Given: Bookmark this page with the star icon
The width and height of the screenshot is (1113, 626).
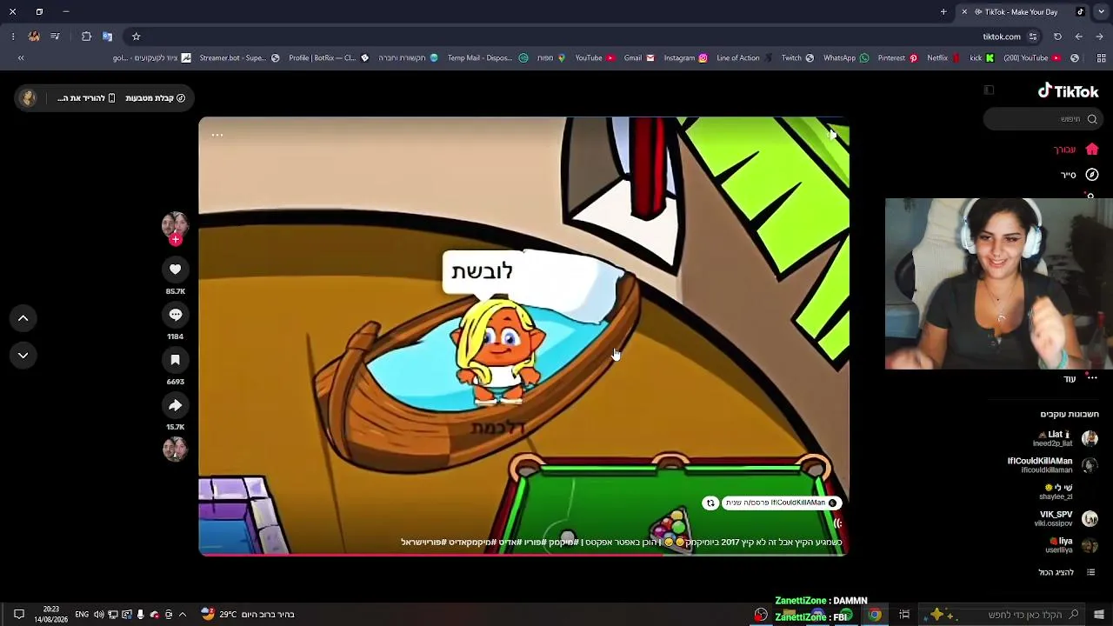Looking at the screenshot, I should coord(137,37).
